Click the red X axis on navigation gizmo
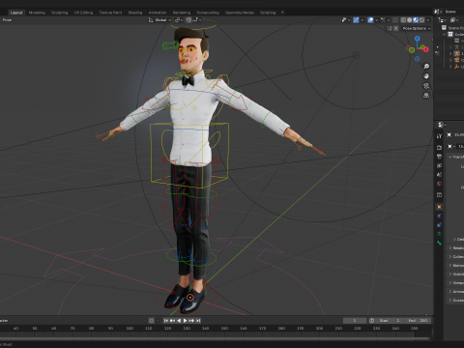Screen dimensions: 464x348 [x=426, y=49]
